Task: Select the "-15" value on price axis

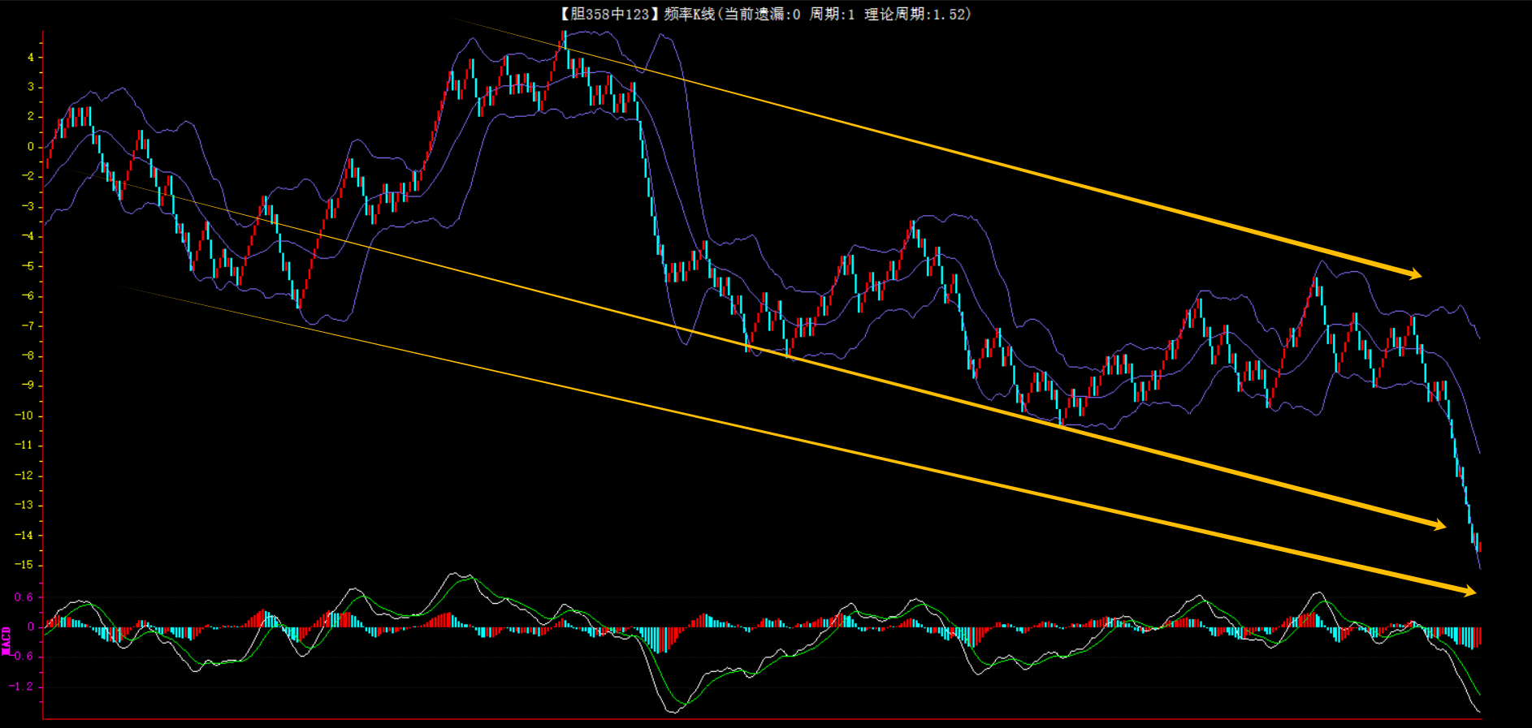Action: [x=24, y=565]
